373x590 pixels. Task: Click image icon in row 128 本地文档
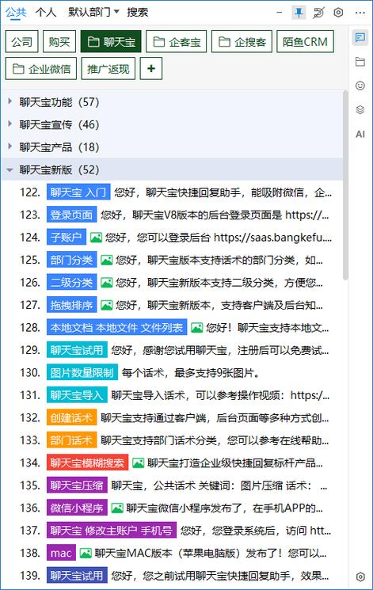click(196, 328)
